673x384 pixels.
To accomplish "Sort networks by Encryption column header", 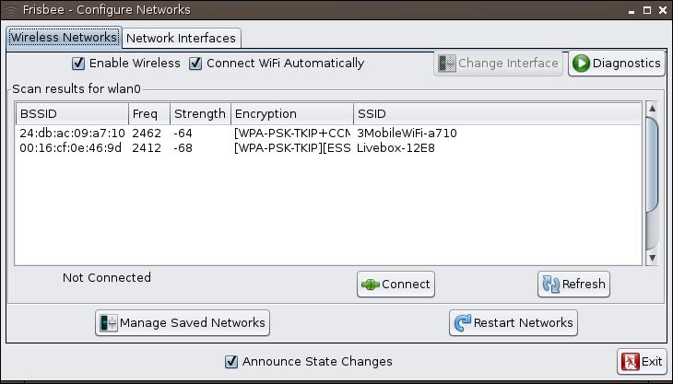I will pos(291,114).
